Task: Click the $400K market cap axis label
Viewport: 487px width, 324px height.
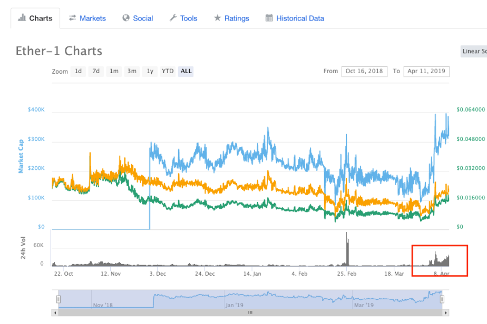Action: pos(36,110)
